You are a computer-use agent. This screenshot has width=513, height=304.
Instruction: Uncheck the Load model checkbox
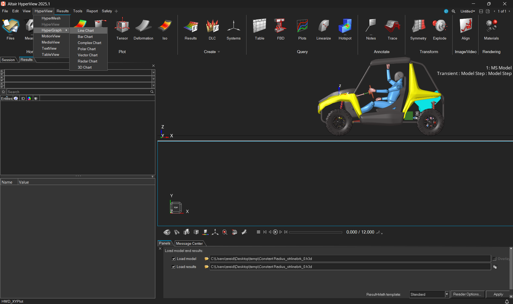click(x=173, y=259)
